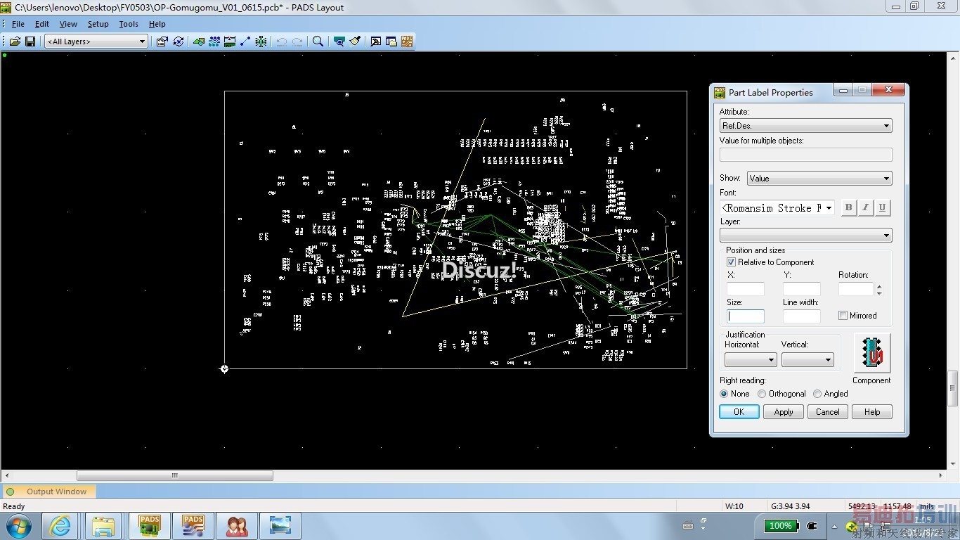Click the grayed Redo arrow icon
Viewport: 960px width, 540px height.
[x=297, y=41]
